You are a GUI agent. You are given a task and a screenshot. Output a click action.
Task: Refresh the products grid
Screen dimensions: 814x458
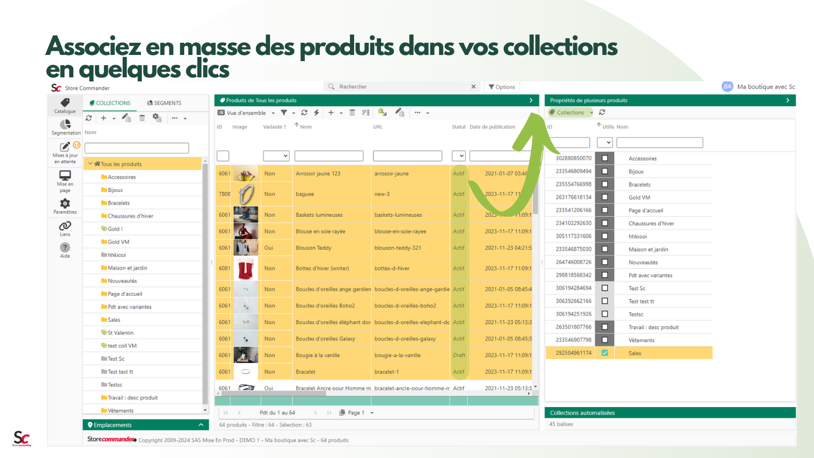[304, 112]
